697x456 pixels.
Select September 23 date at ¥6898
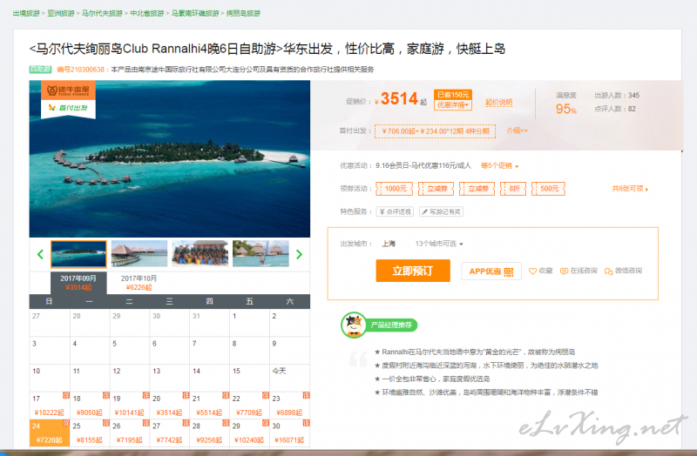(x=290, y=405)
